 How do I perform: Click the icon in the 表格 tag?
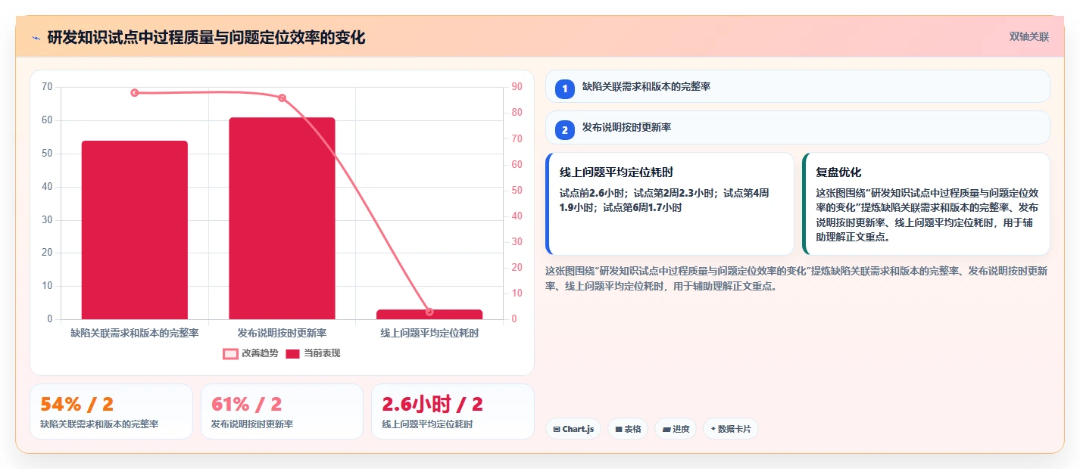coord(618,429)
